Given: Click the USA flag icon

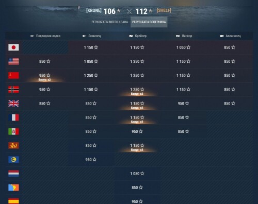Looking at the screenshot, I should (x=13, y=61).
